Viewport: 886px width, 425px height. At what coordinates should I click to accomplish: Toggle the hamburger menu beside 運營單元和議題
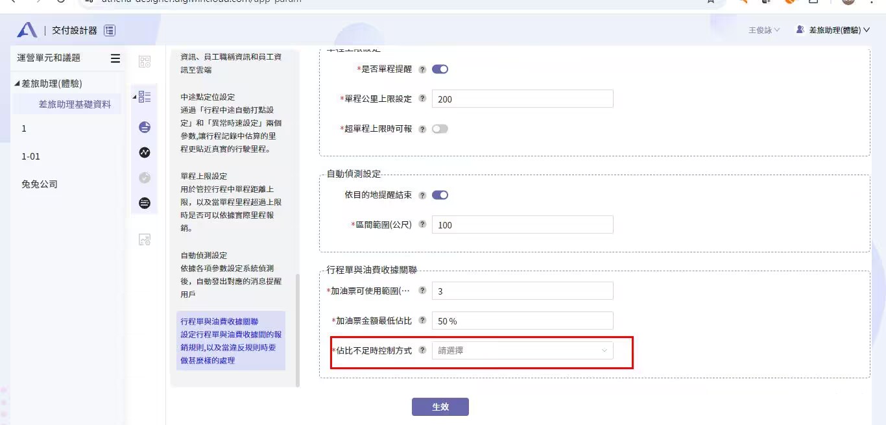(115, 58)
